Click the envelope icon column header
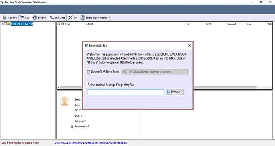The height and width of the screenshot is (146, 275). [x=59, y=24]
